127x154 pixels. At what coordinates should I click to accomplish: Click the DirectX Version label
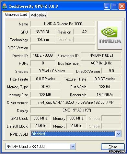[88, 72]
